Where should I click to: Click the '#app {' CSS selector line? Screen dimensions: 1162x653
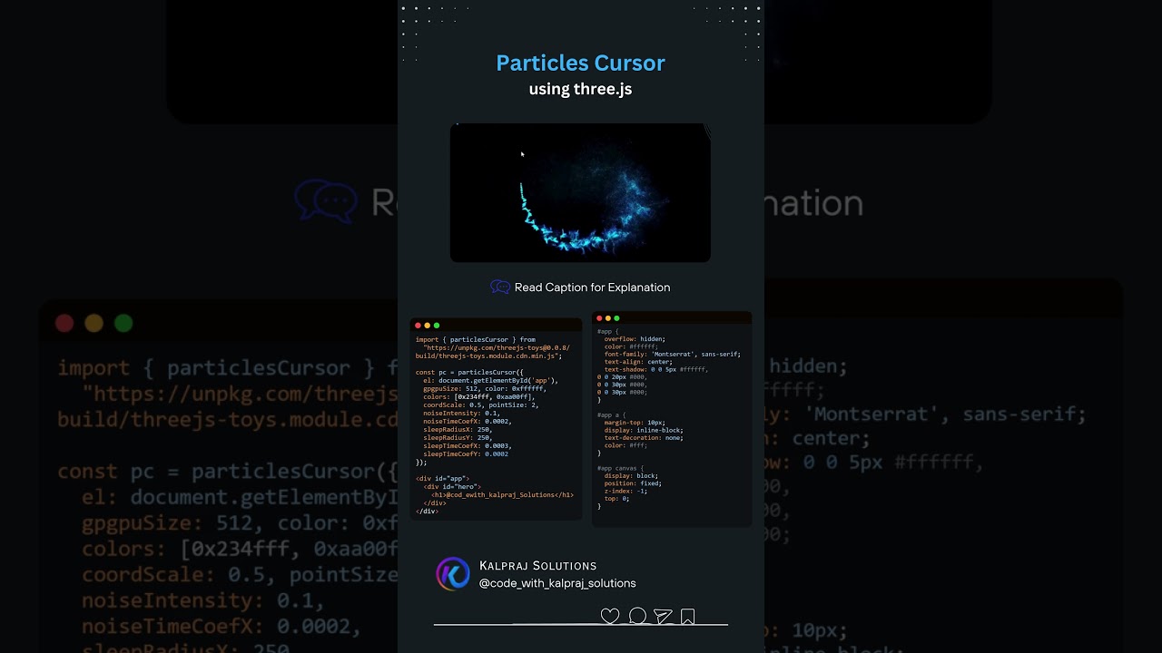click(608, 331)
